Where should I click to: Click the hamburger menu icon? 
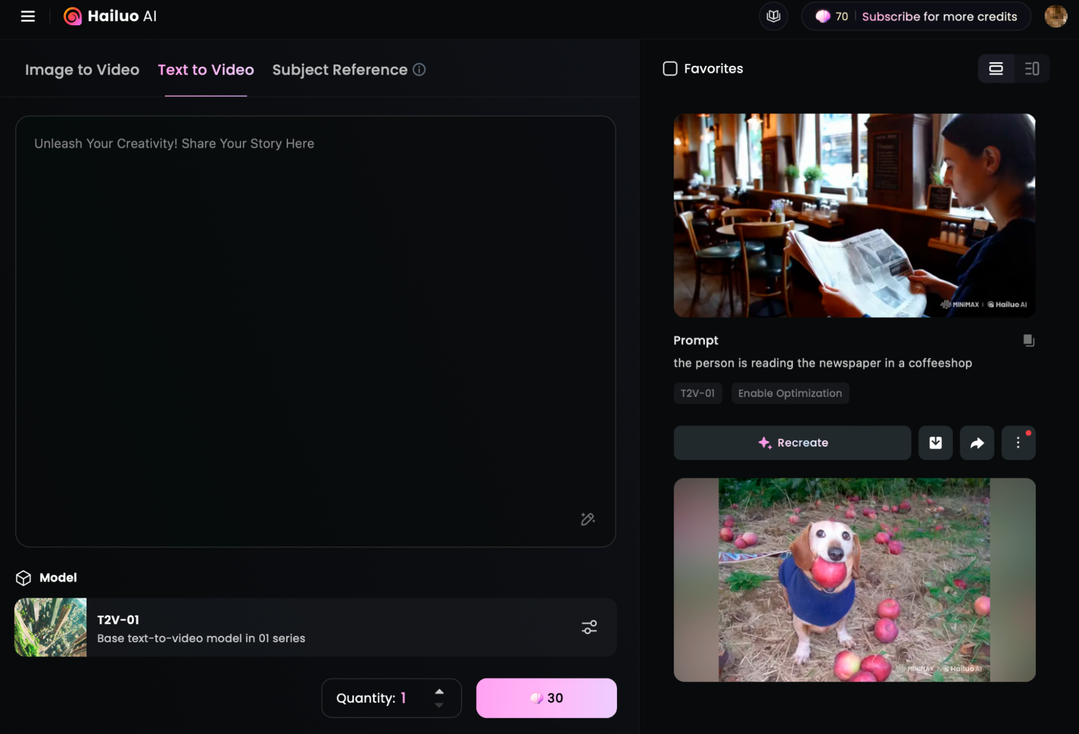point(26,15)
